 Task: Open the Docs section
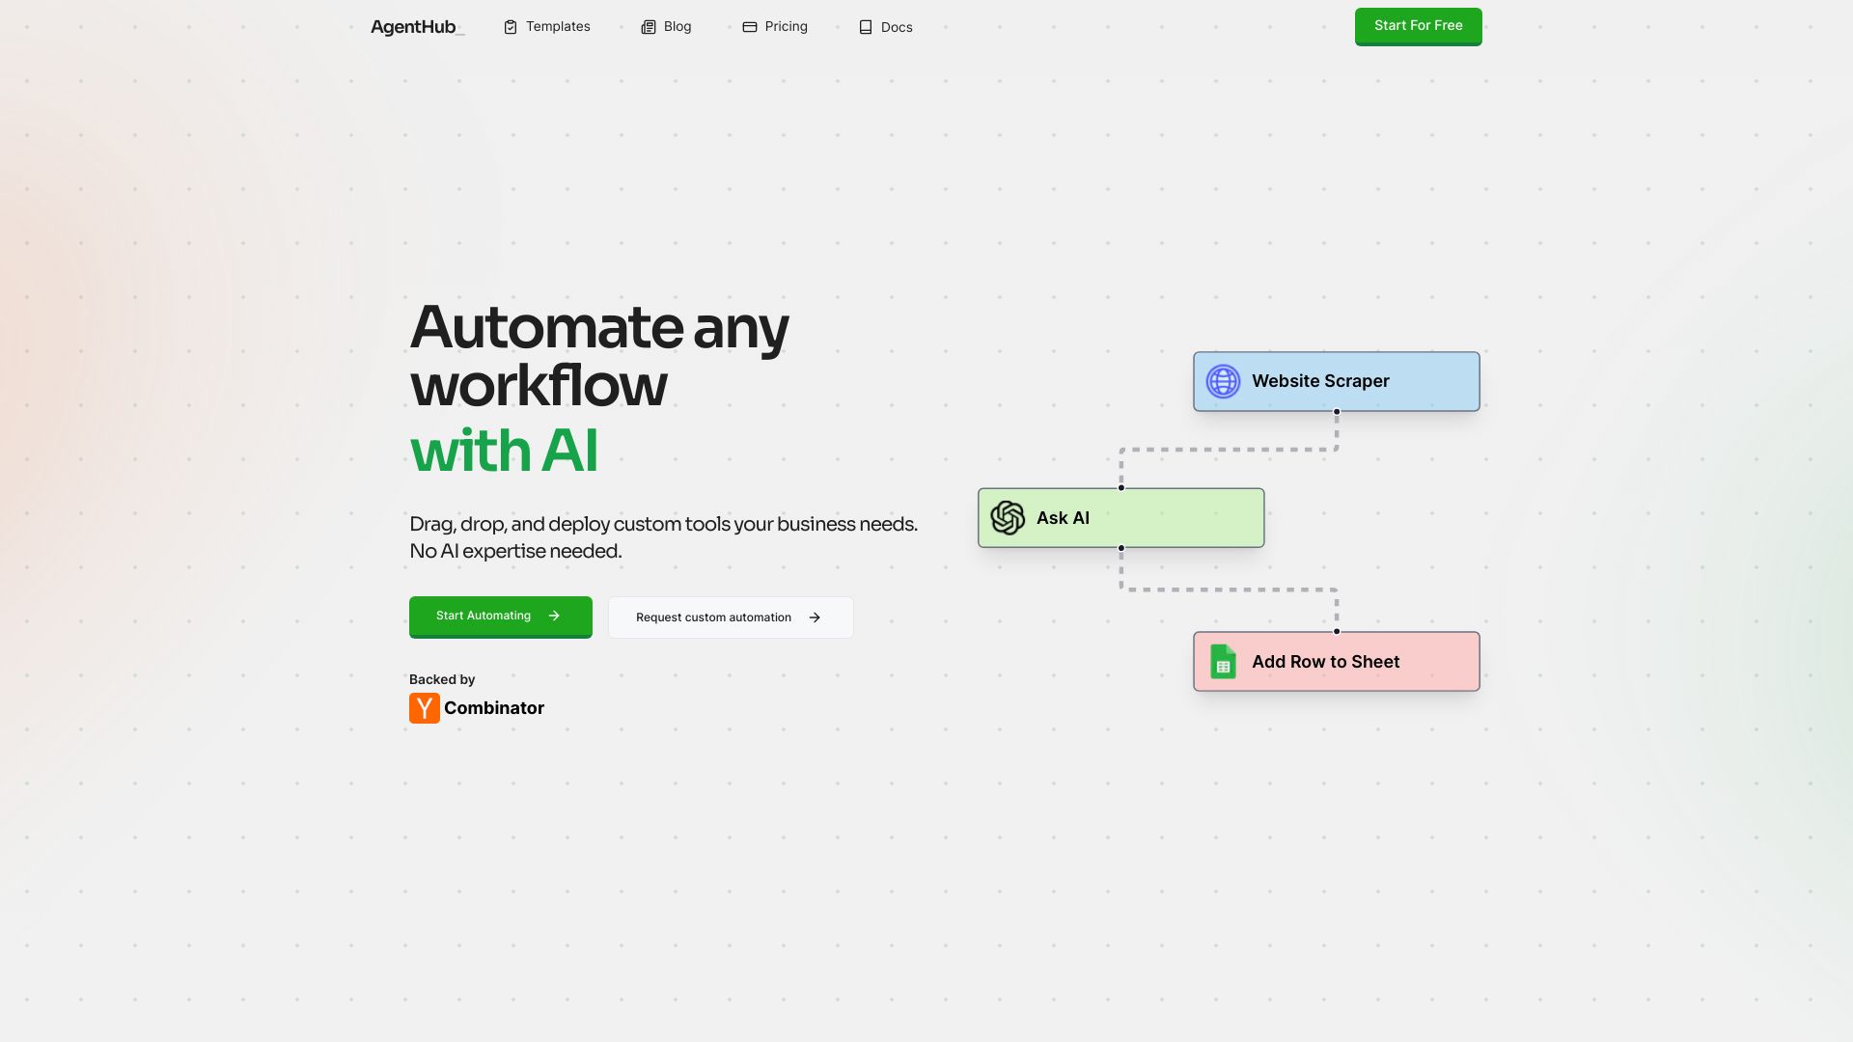pyautogui.click(x=896, y=27)
